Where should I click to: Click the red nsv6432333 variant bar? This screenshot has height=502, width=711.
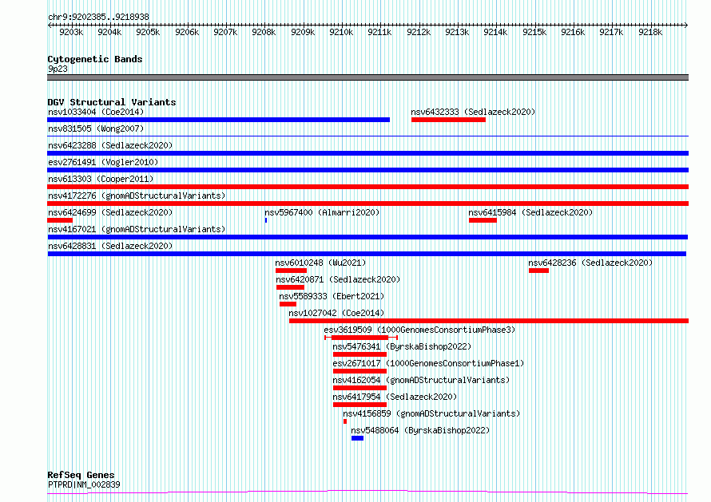(448, 120)
